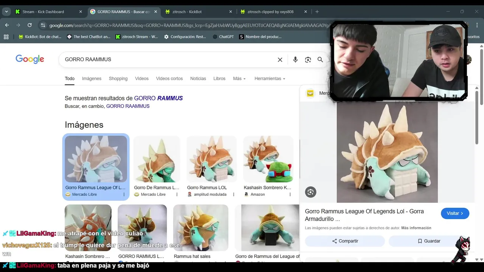Open Gorro De Rammus image thumbnail

[157, 159]
